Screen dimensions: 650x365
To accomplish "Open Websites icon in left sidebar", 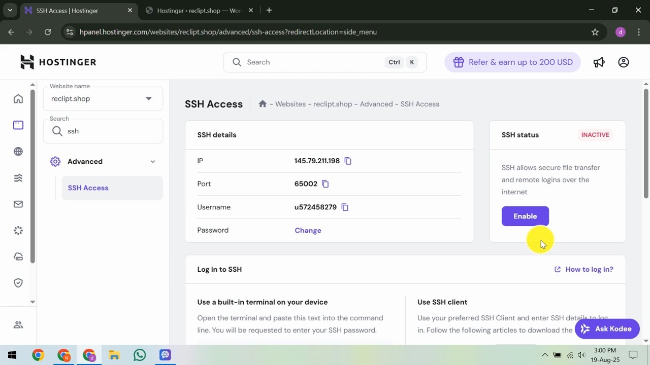I will 18,125.
